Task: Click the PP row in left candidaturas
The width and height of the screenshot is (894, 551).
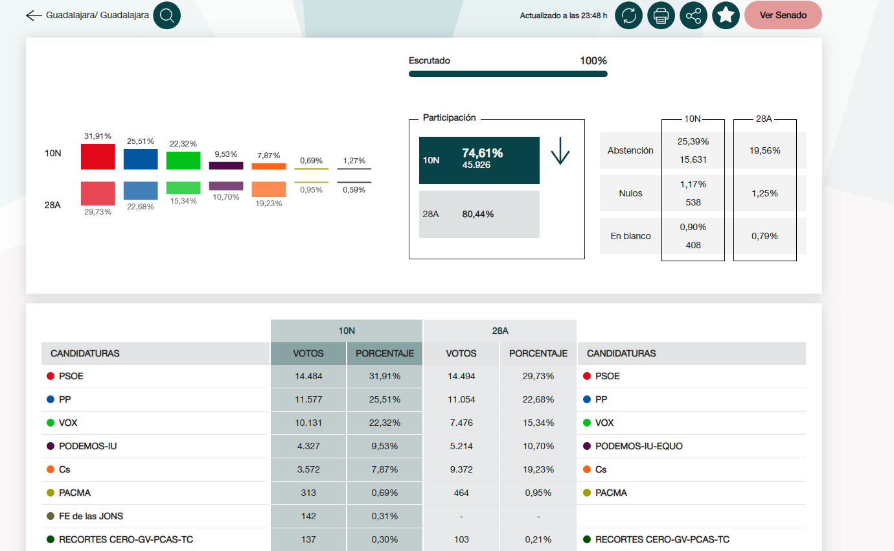Action: pyautogui.click(x=65, y=399)
